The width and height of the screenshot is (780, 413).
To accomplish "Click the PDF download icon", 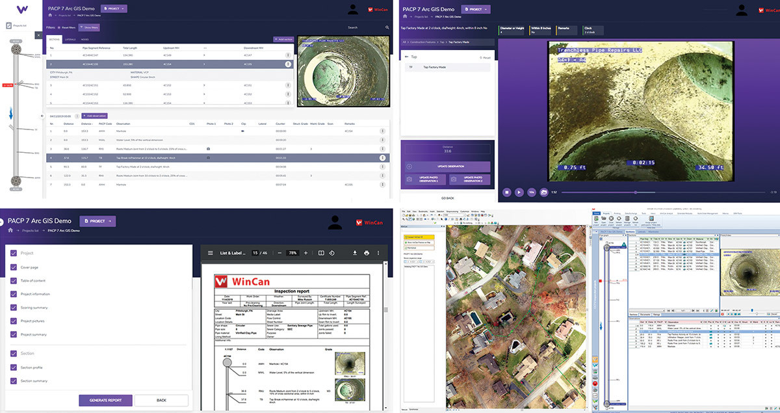I will click(x=355, y=253).
